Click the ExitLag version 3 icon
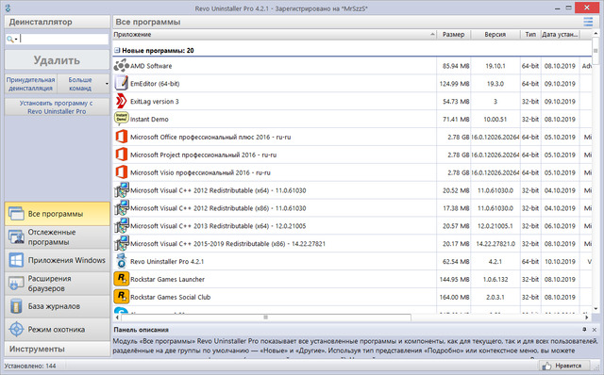 122,101
